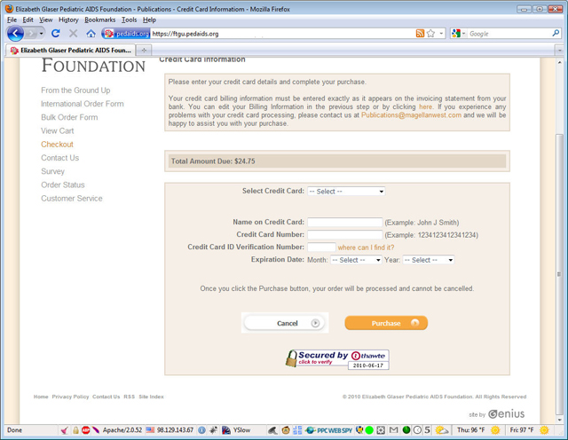Open From the Ground Up sidebar link

[x=75, y=90]
